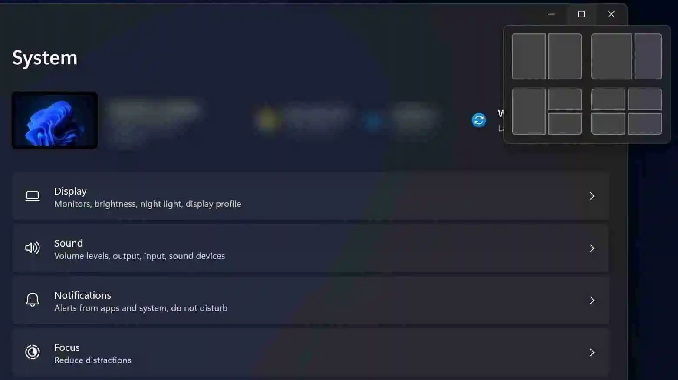This screenshot has width=678, height=380.
Task: Expand Display settings with its chevron
Action: 592,196
